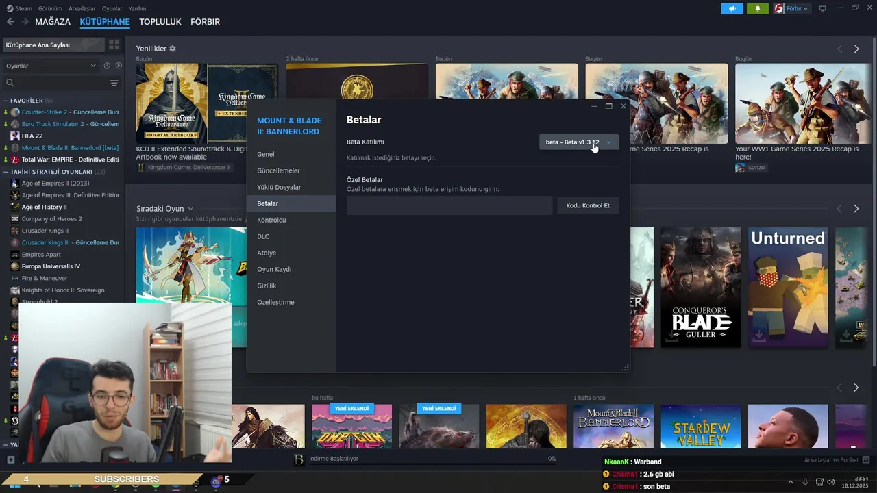Screen dimensions: 877x493
Task: Select Genel in properties sidebar
Action: (x=291, y=154)
